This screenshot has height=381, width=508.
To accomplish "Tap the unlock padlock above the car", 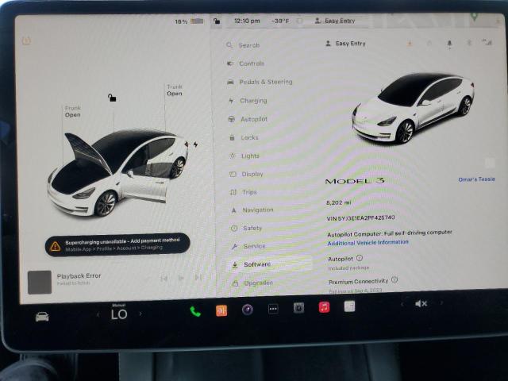I will 112,97.
